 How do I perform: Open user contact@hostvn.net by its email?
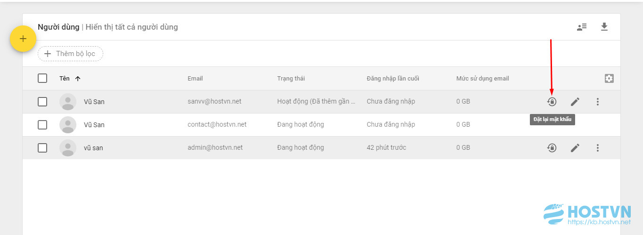pyautogui.click(x=217, y=124)
